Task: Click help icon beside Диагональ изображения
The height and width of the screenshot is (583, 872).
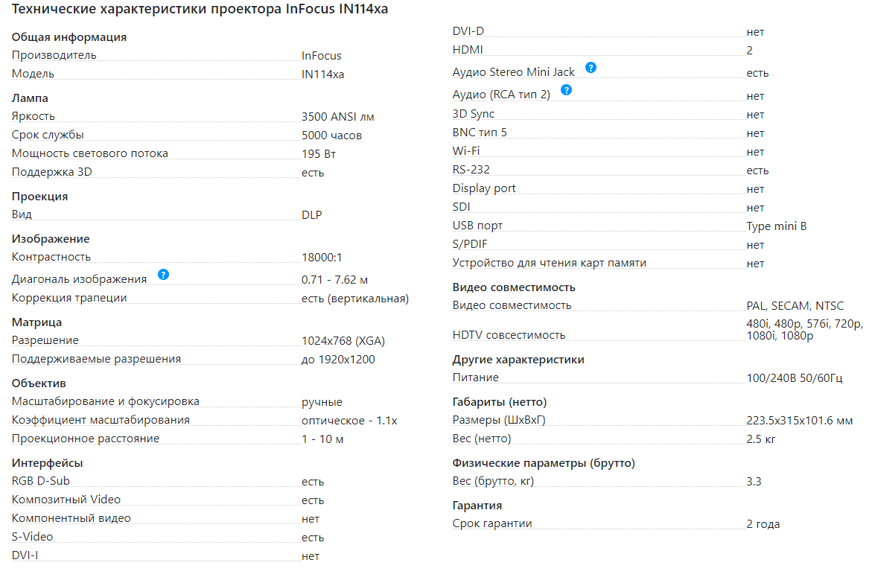Action: pyautogui.click(x=163, y=274)
